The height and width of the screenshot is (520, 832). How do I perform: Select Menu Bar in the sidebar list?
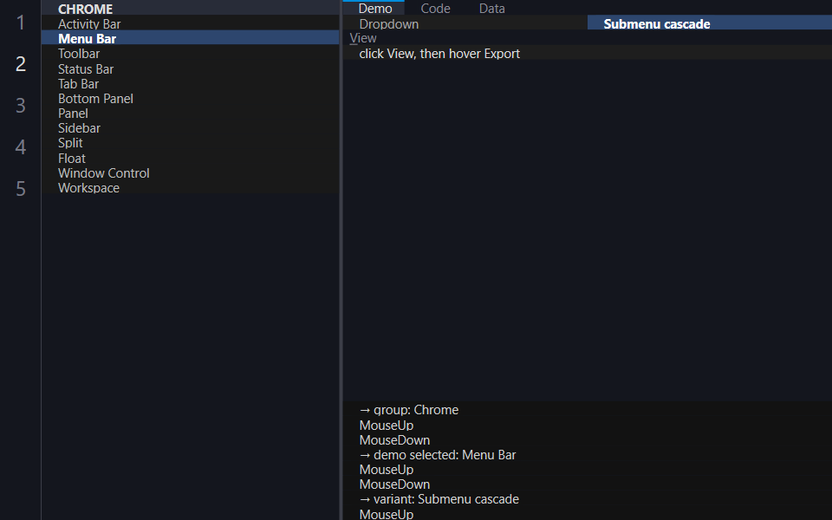(x=190, y=39)
